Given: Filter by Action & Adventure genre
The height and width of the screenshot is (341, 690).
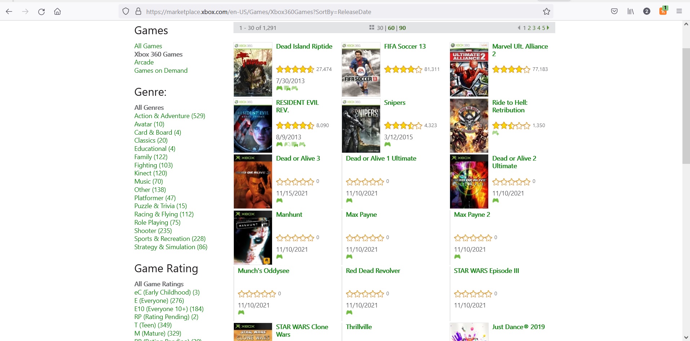Looking at the screenshot, I should [170, 116].
